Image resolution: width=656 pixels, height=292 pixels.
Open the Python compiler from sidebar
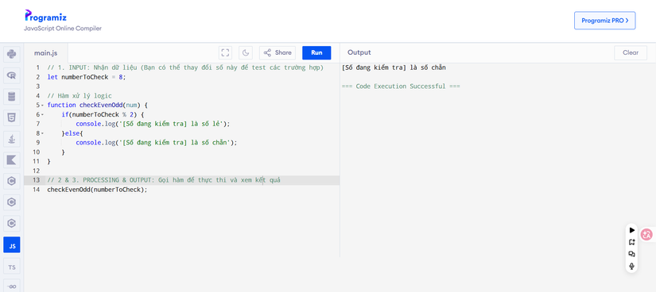point(12,54)
